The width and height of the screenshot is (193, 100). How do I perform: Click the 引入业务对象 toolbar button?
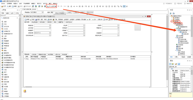52,6
